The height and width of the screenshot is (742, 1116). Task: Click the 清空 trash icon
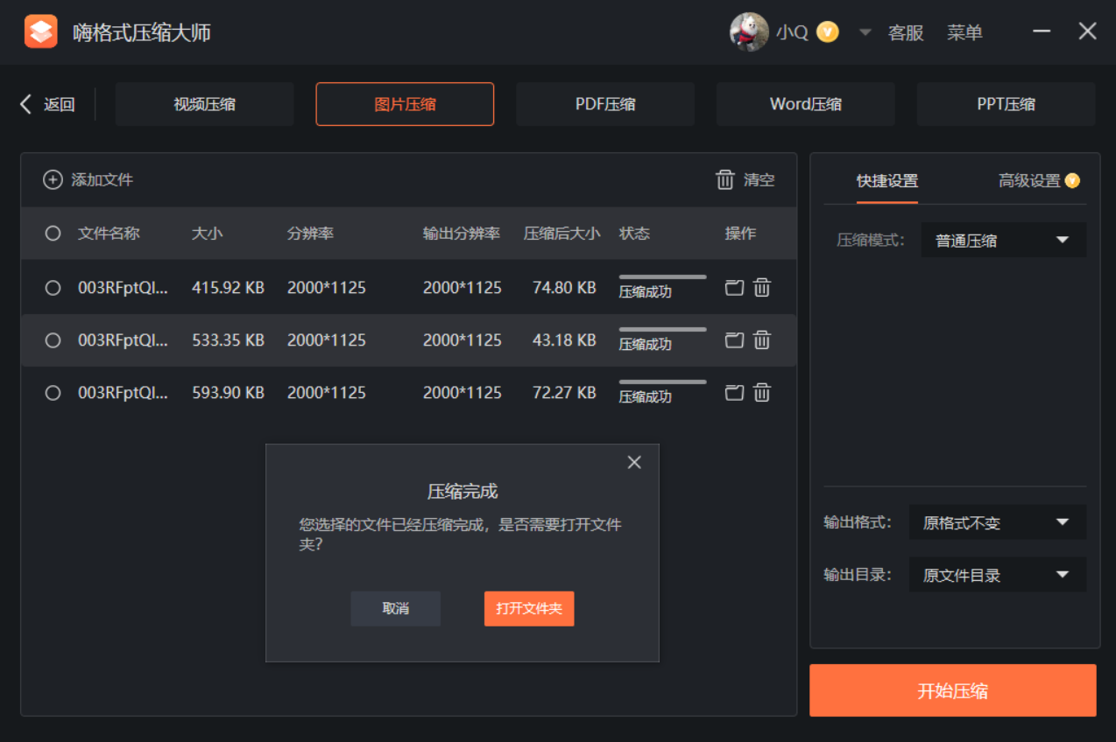(725, 179)
